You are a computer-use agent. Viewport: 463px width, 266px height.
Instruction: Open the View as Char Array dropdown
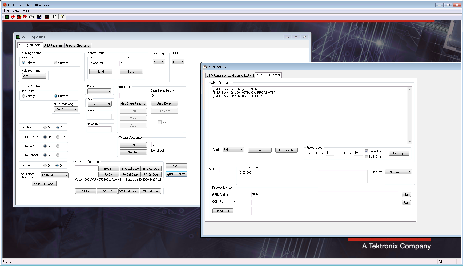click(x=398, y=172)
